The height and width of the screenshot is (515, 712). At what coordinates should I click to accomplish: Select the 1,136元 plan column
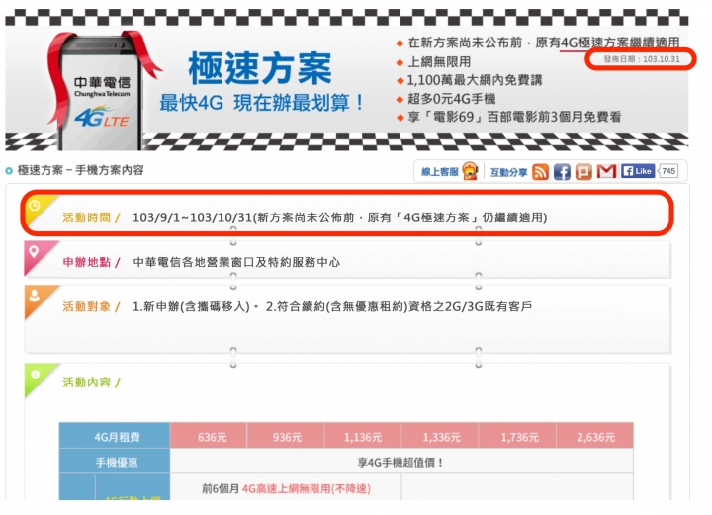363,436
